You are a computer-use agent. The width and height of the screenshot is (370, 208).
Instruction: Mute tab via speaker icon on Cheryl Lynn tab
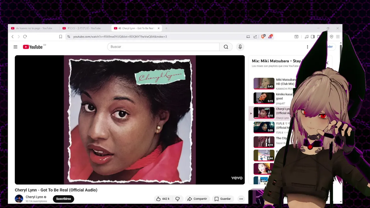coord(120,28)
